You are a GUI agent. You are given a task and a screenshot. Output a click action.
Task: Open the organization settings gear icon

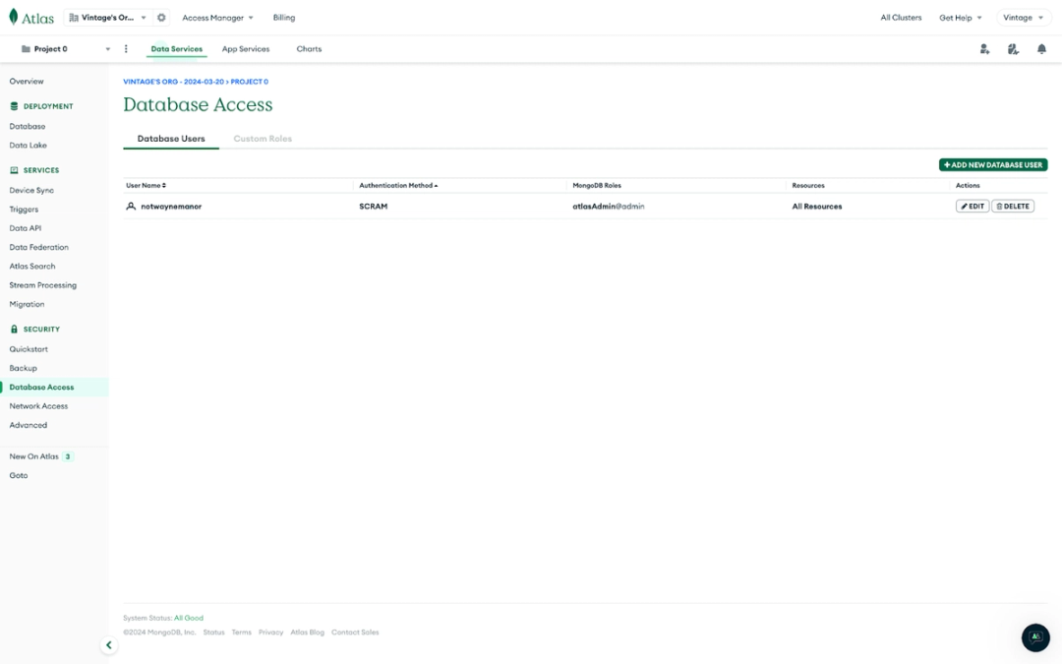(160, 17)
